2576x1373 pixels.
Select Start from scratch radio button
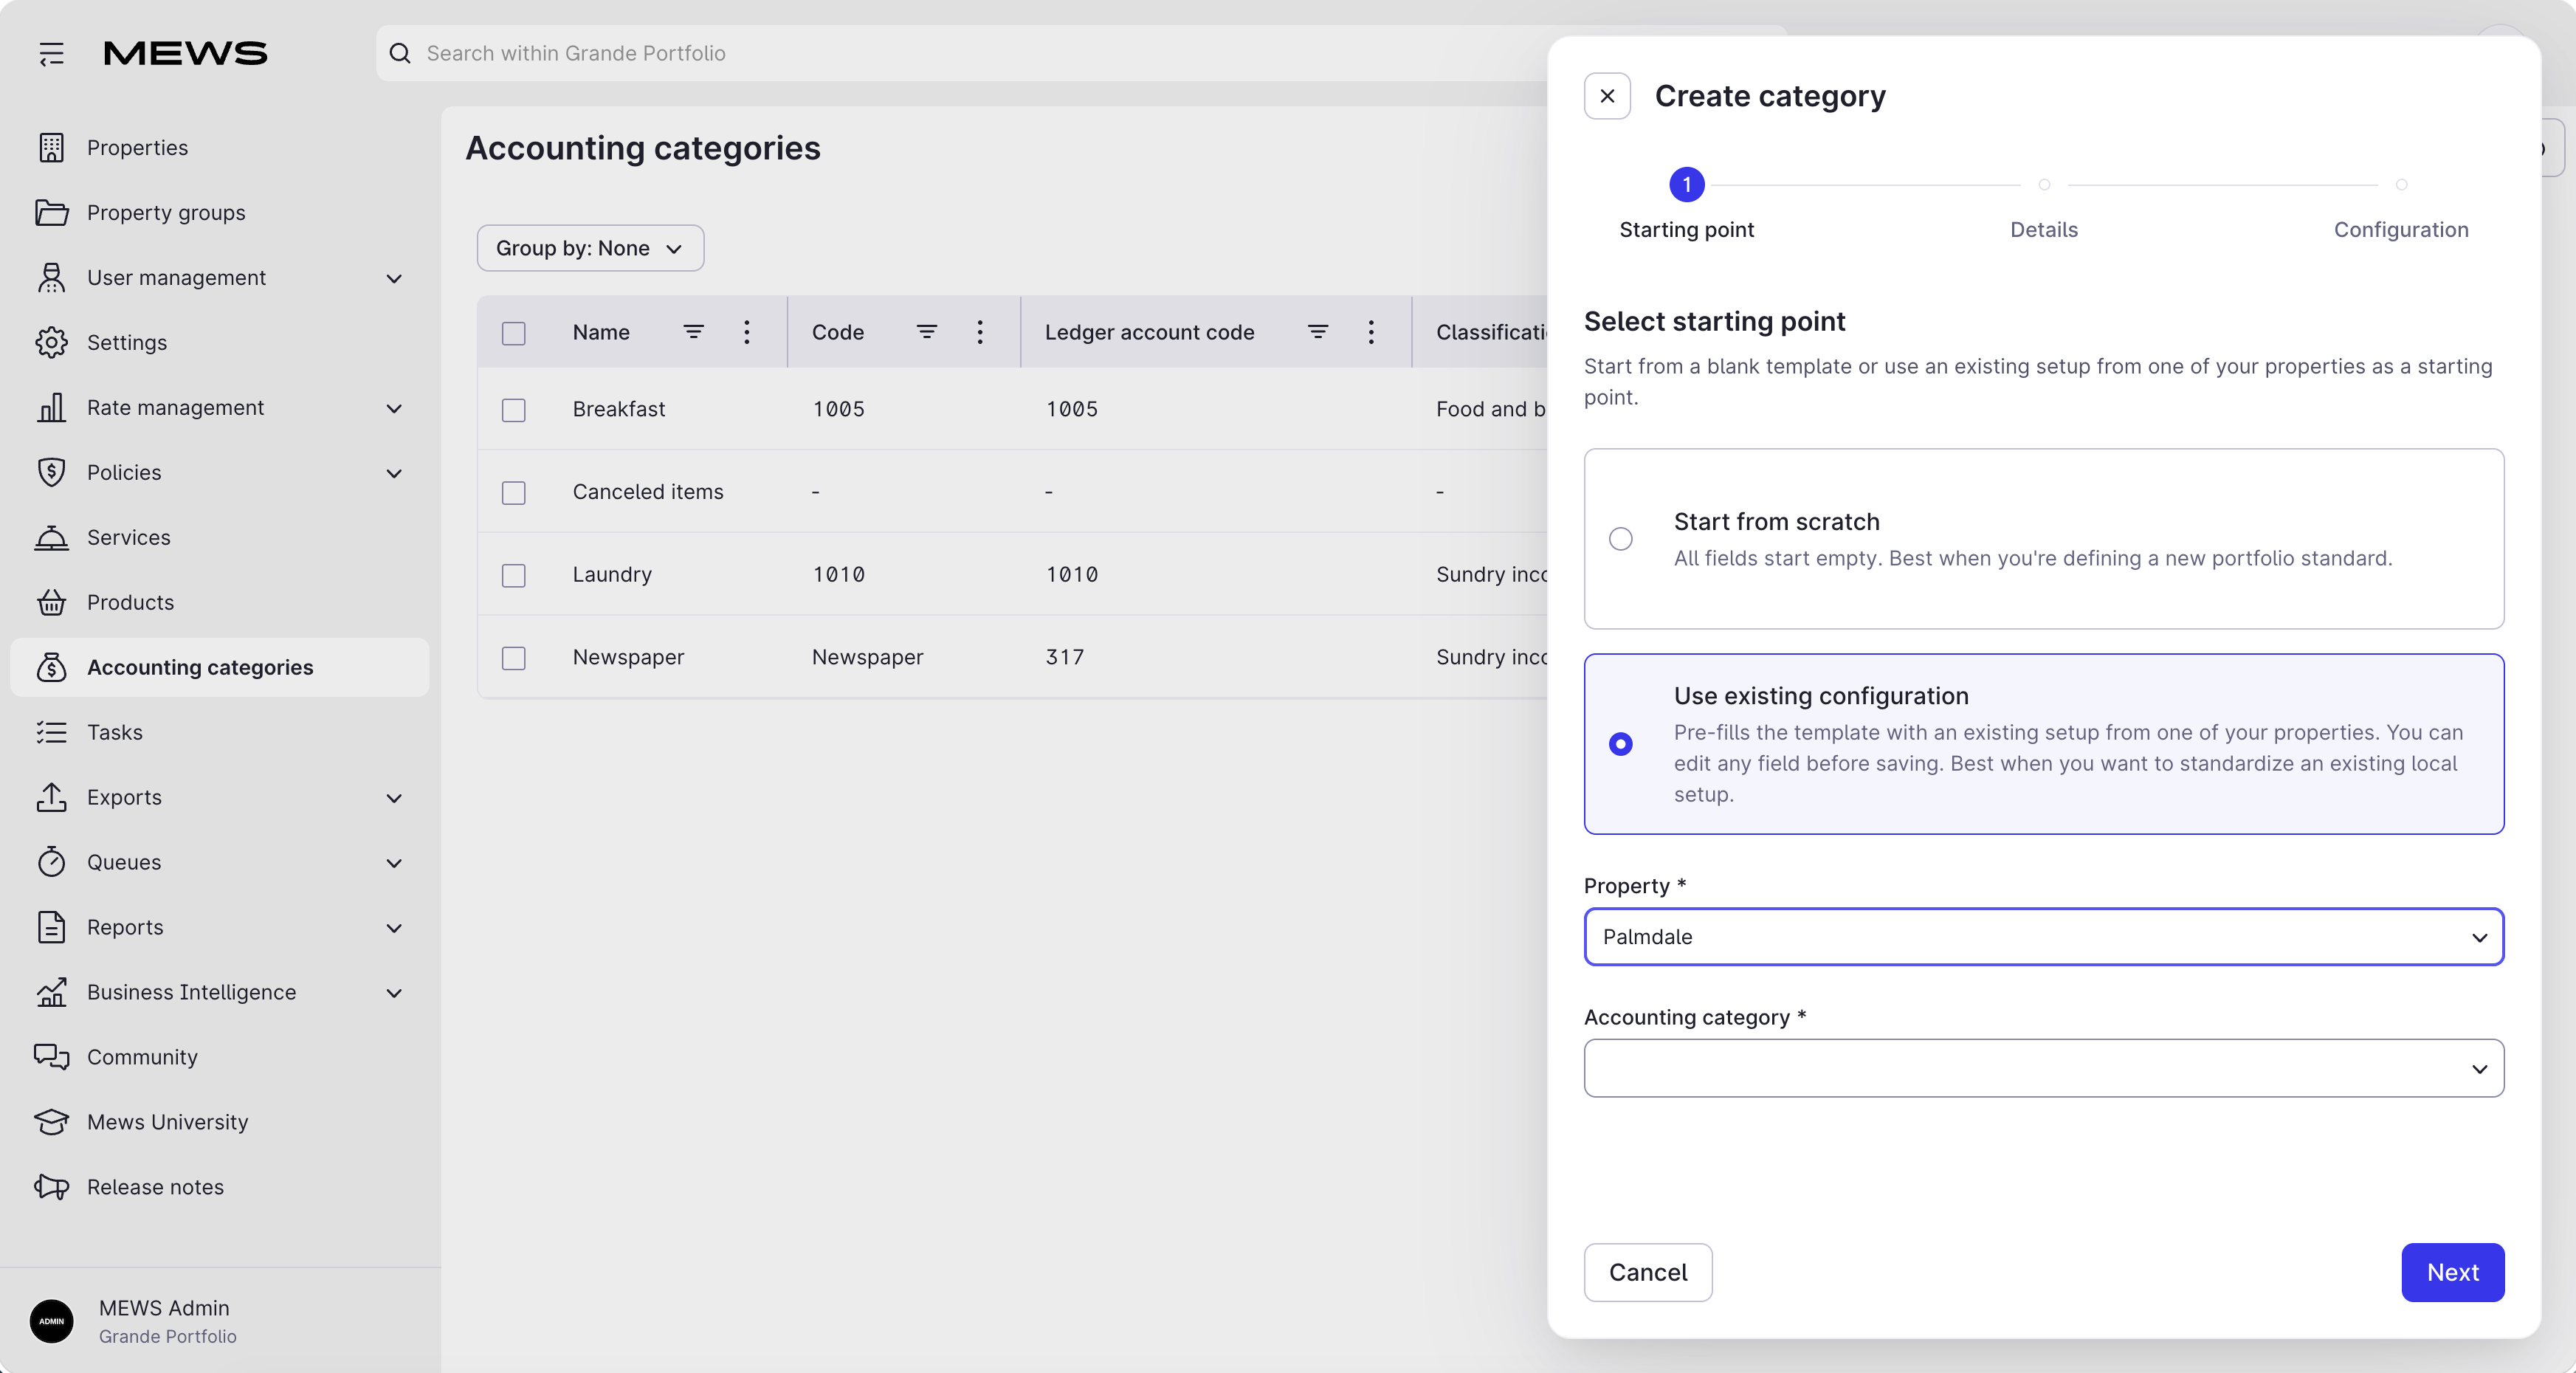1621,539
